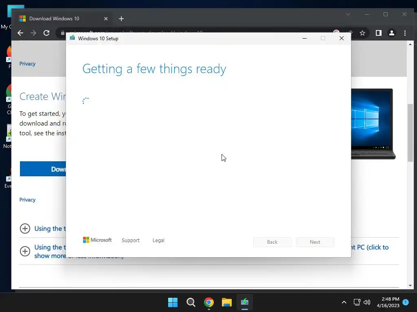Show hidden system tray icons
417x312 pixels.
click(x=344, y=302)
